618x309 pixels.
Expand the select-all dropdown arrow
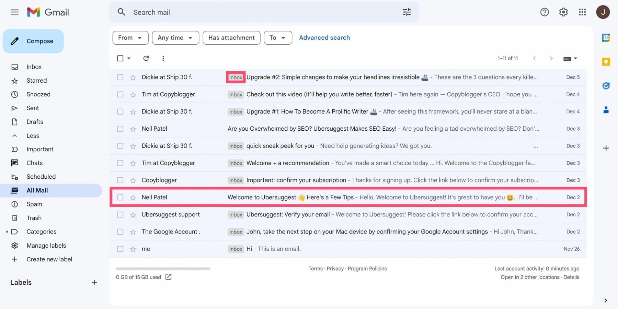[x=128, y=58]
